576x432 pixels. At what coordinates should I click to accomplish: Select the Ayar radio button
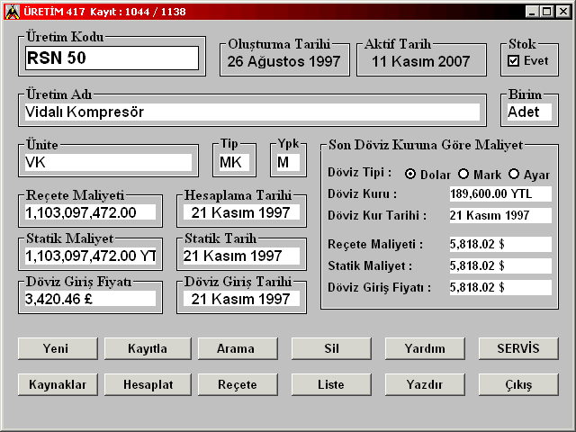coord(515,174)
